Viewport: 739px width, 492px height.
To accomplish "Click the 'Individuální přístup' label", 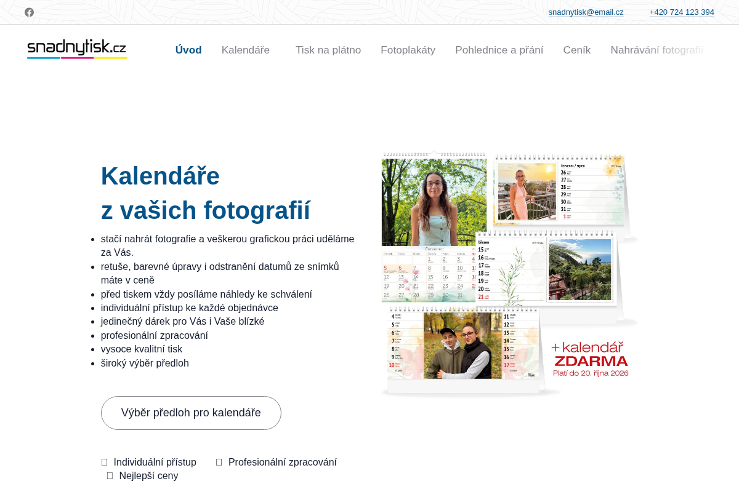I will pyautogui.click(x=155, y=462).
